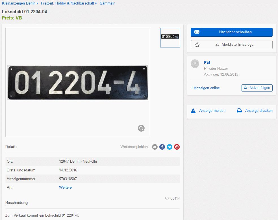Click Anzeige drucken text link
The image size is (278, 220).
pyautogui.click(x=259, y=111)
